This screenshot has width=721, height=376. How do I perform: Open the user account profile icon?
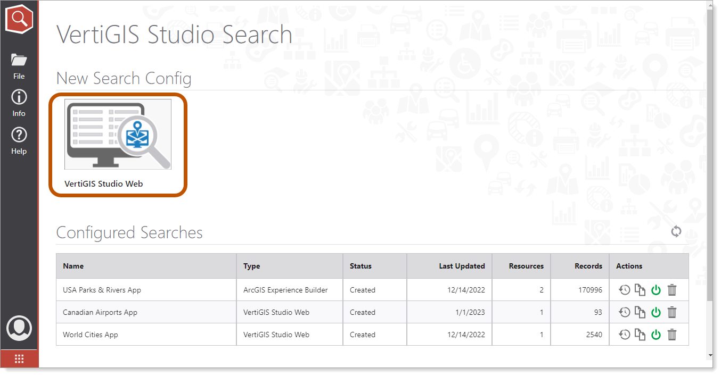tap(19, 329)
